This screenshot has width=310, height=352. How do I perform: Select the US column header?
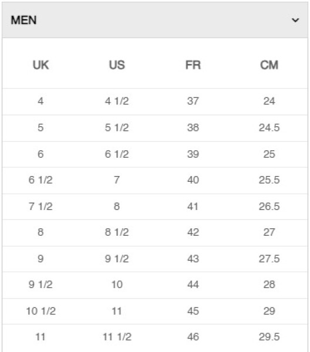[x=117, y=65]
